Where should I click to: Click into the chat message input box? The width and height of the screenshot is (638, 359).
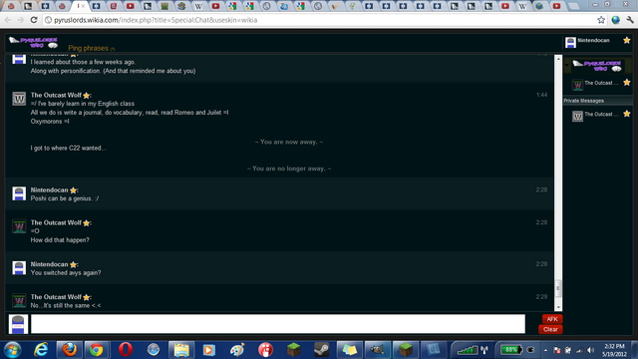pos(278,324)
